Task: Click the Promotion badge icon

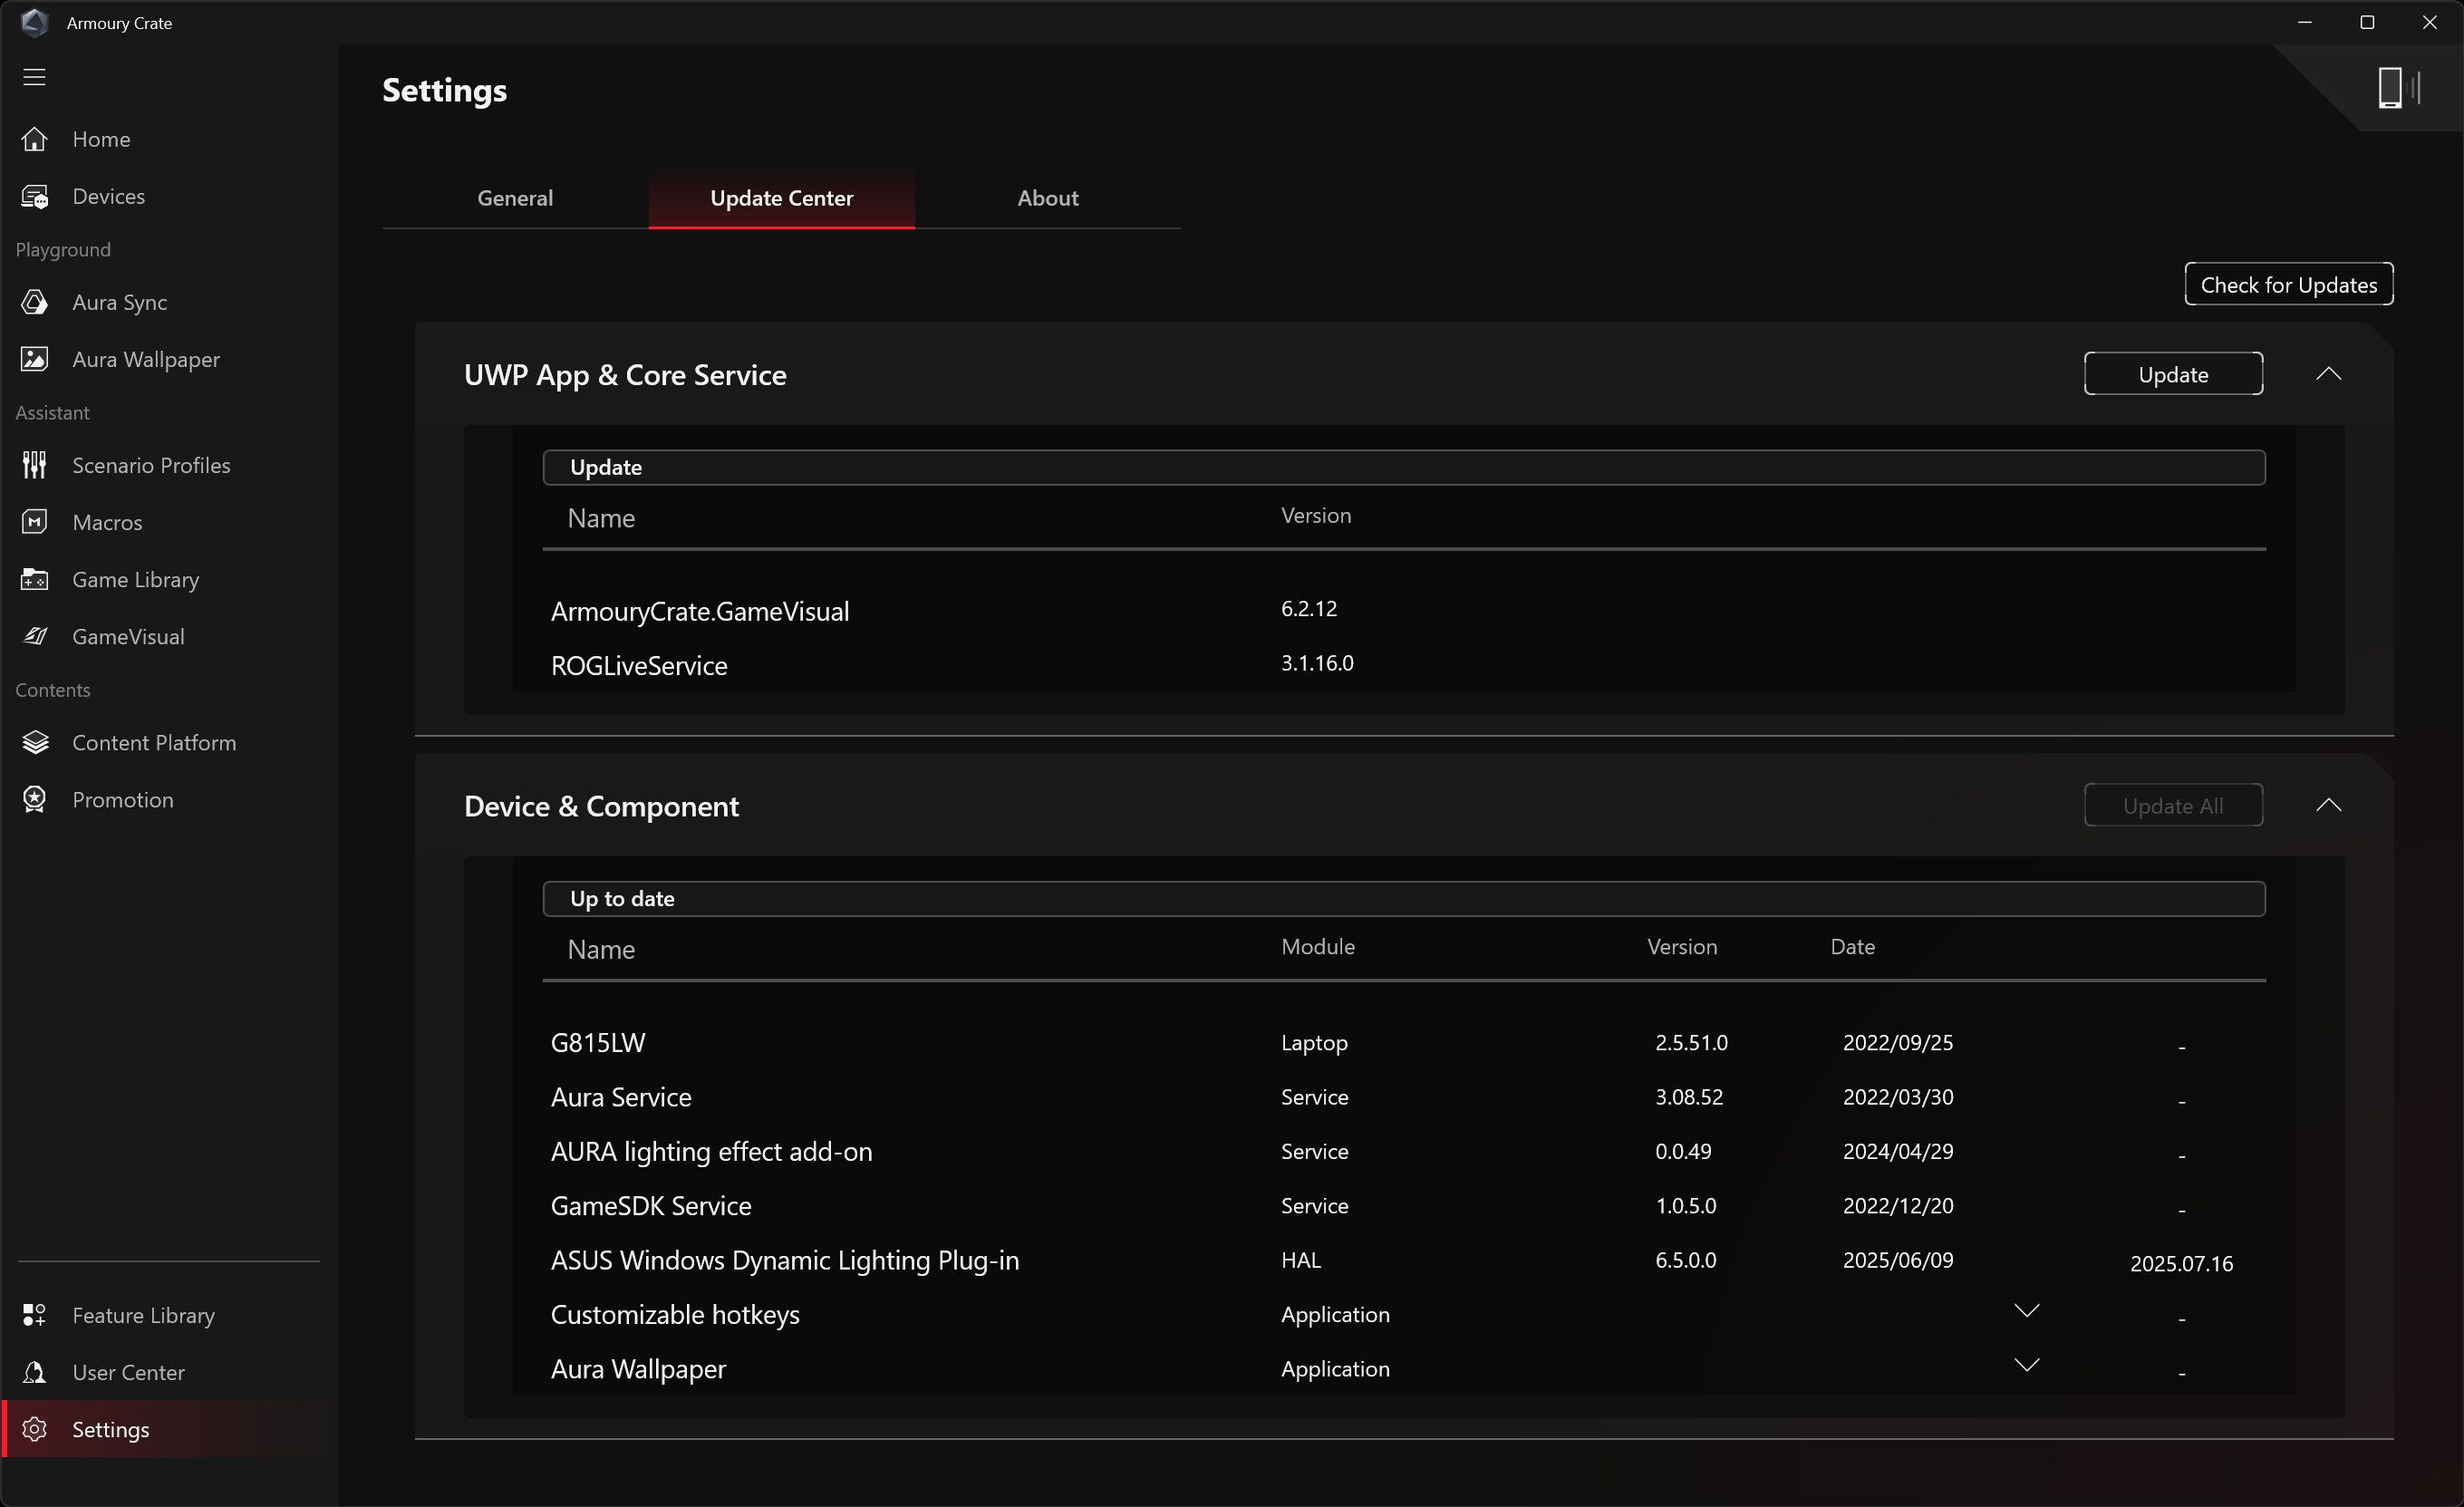Action: coord(35,799)
